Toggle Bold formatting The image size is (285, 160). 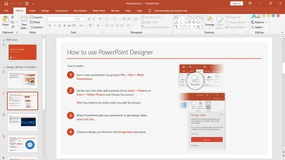[x=50, y=26]
